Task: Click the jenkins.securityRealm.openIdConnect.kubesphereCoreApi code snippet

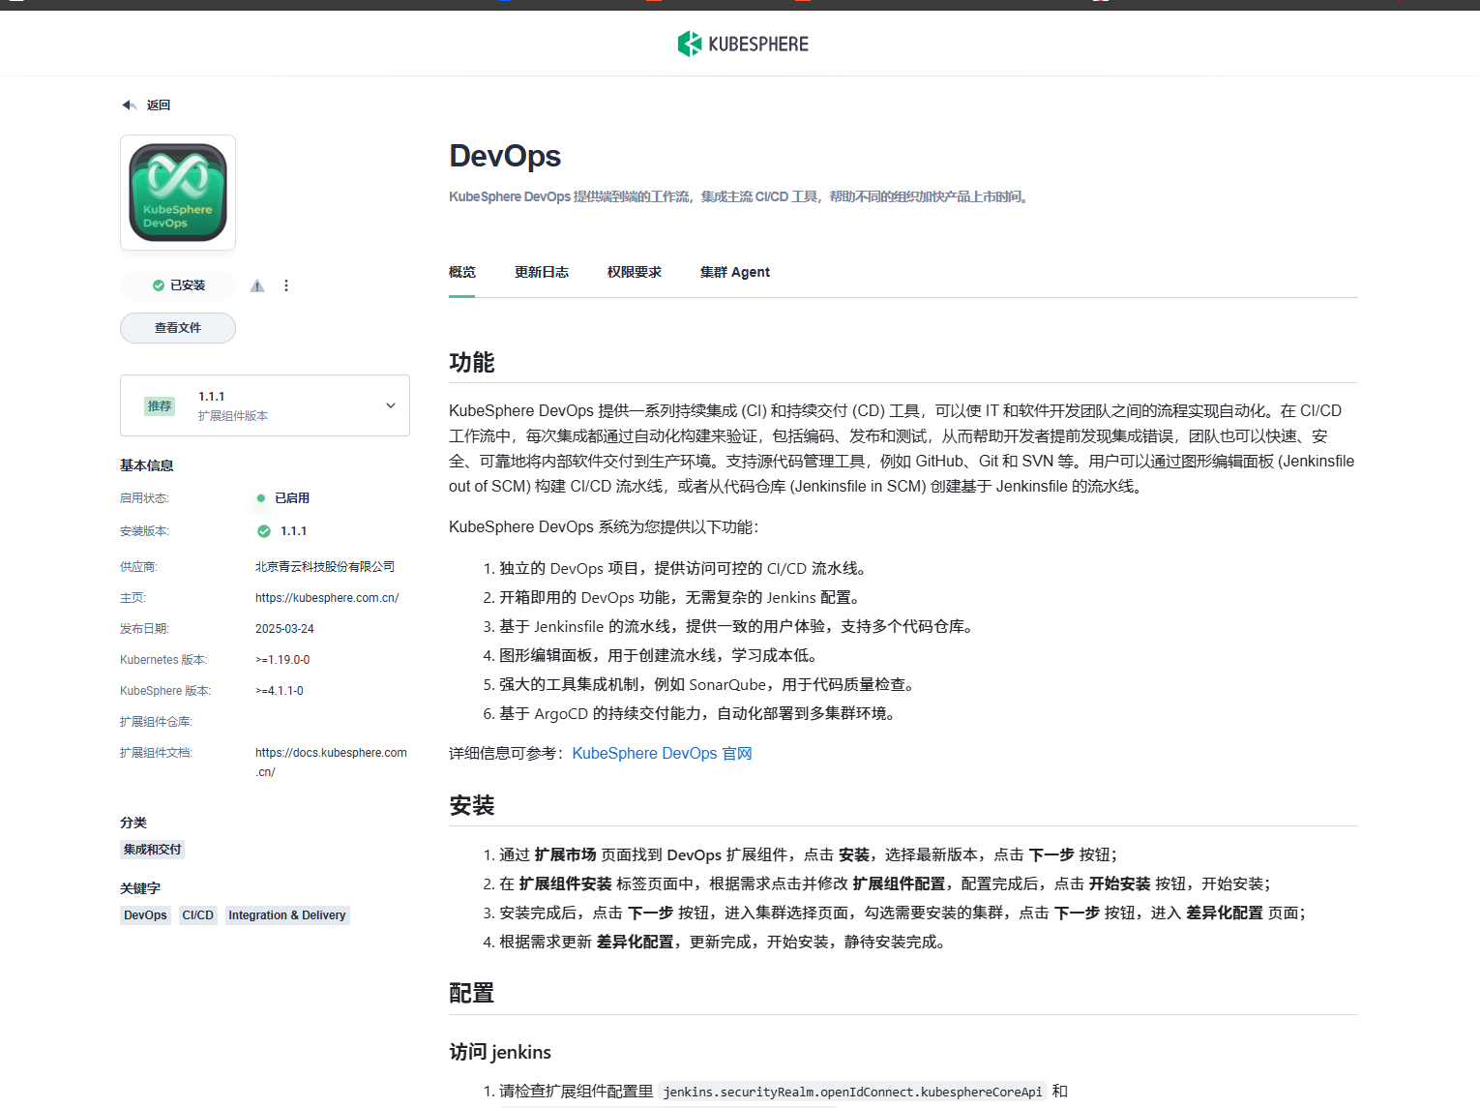Action: [852, 1092]
